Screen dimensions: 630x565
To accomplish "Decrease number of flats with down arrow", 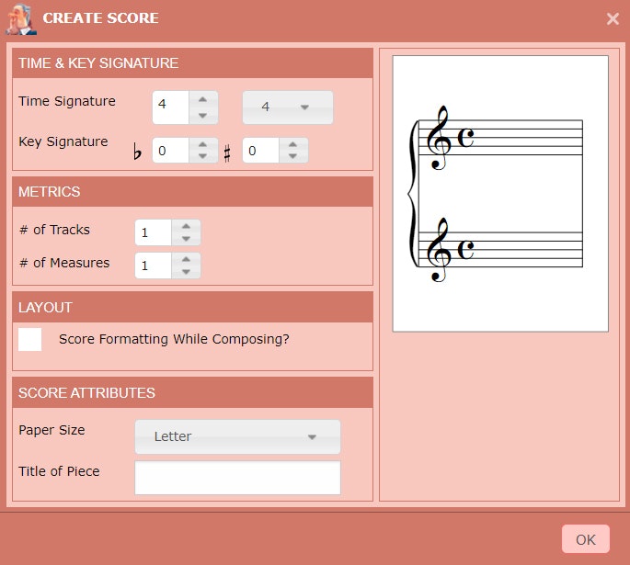I will [203, 156].
